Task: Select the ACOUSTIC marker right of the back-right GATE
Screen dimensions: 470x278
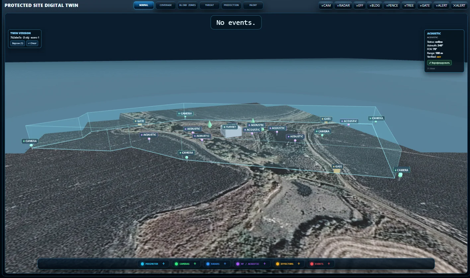Action: click(x=349, y=121)
